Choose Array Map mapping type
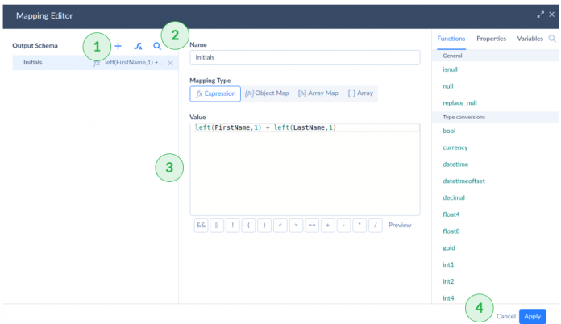The image size is (561, 324). (318, 93)
